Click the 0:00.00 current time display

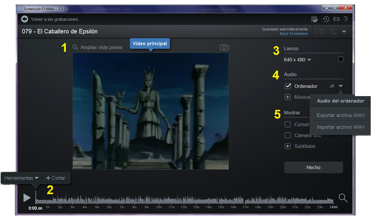click(36, 208)
